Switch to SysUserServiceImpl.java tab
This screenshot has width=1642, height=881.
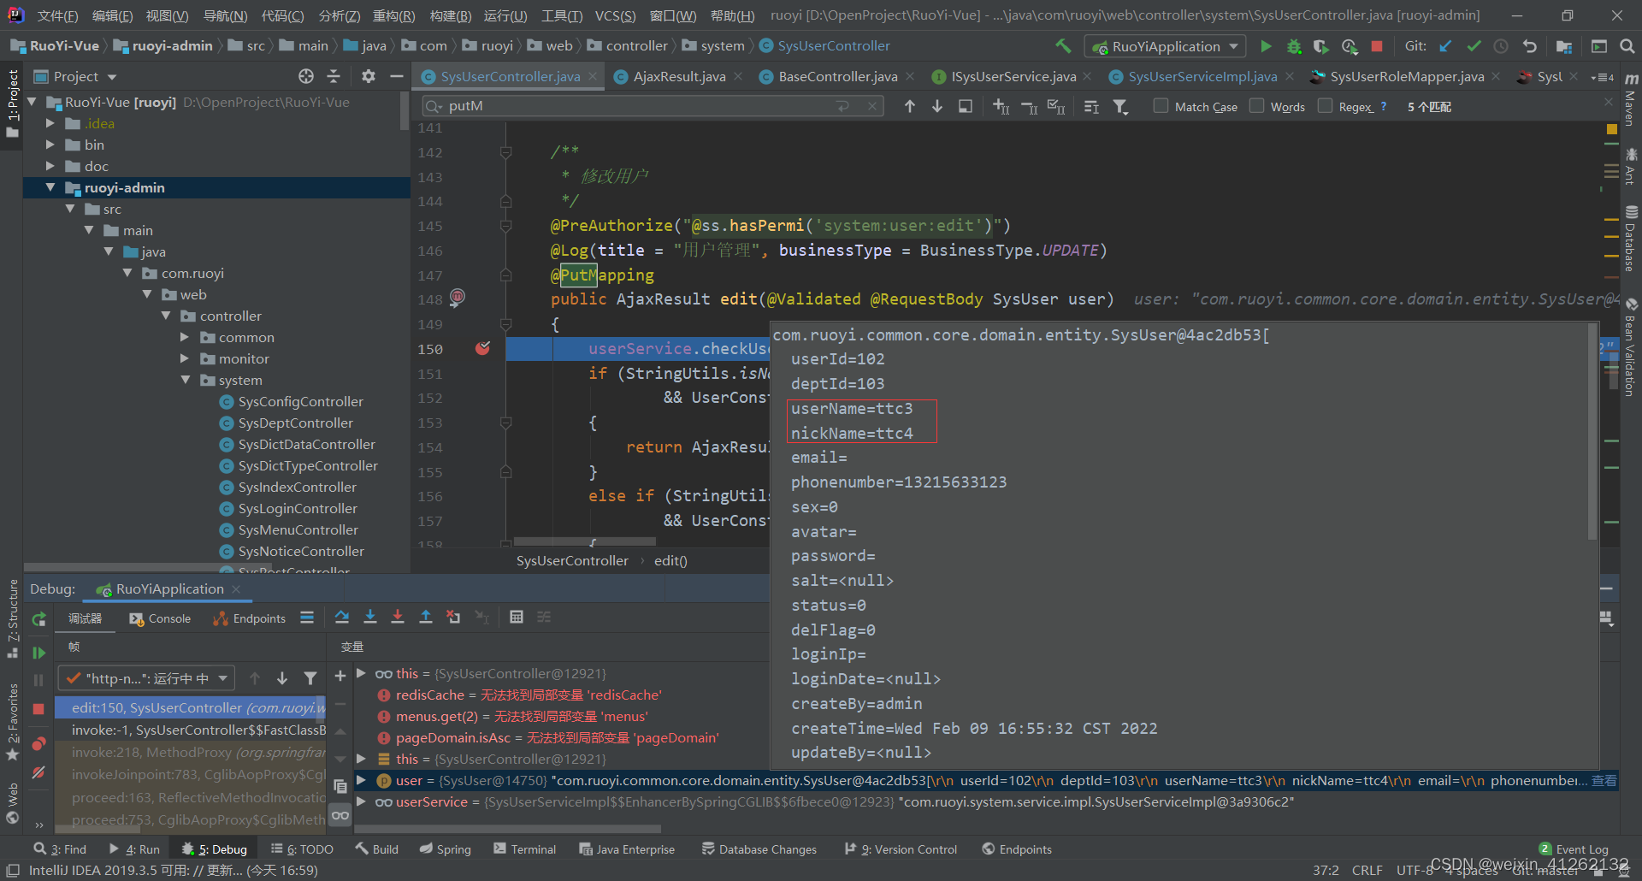(1202, 76)
